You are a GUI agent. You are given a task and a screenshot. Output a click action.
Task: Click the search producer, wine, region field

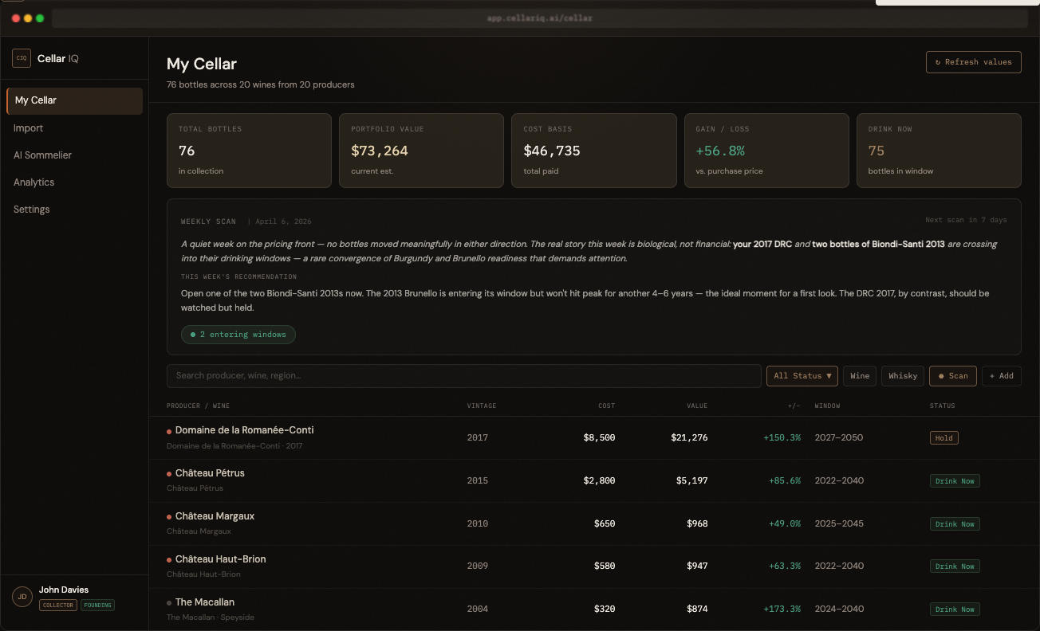[463, 376]
